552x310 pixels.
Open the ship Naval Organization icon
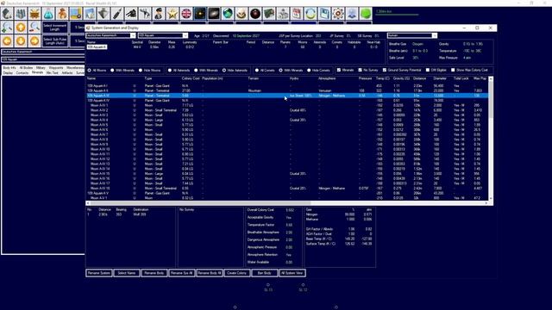point(103,14)
